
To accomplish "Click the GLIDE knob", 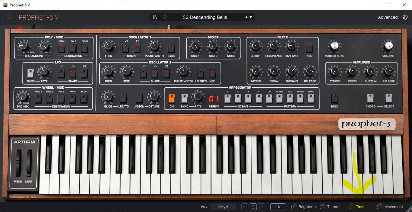I will 108,97.
